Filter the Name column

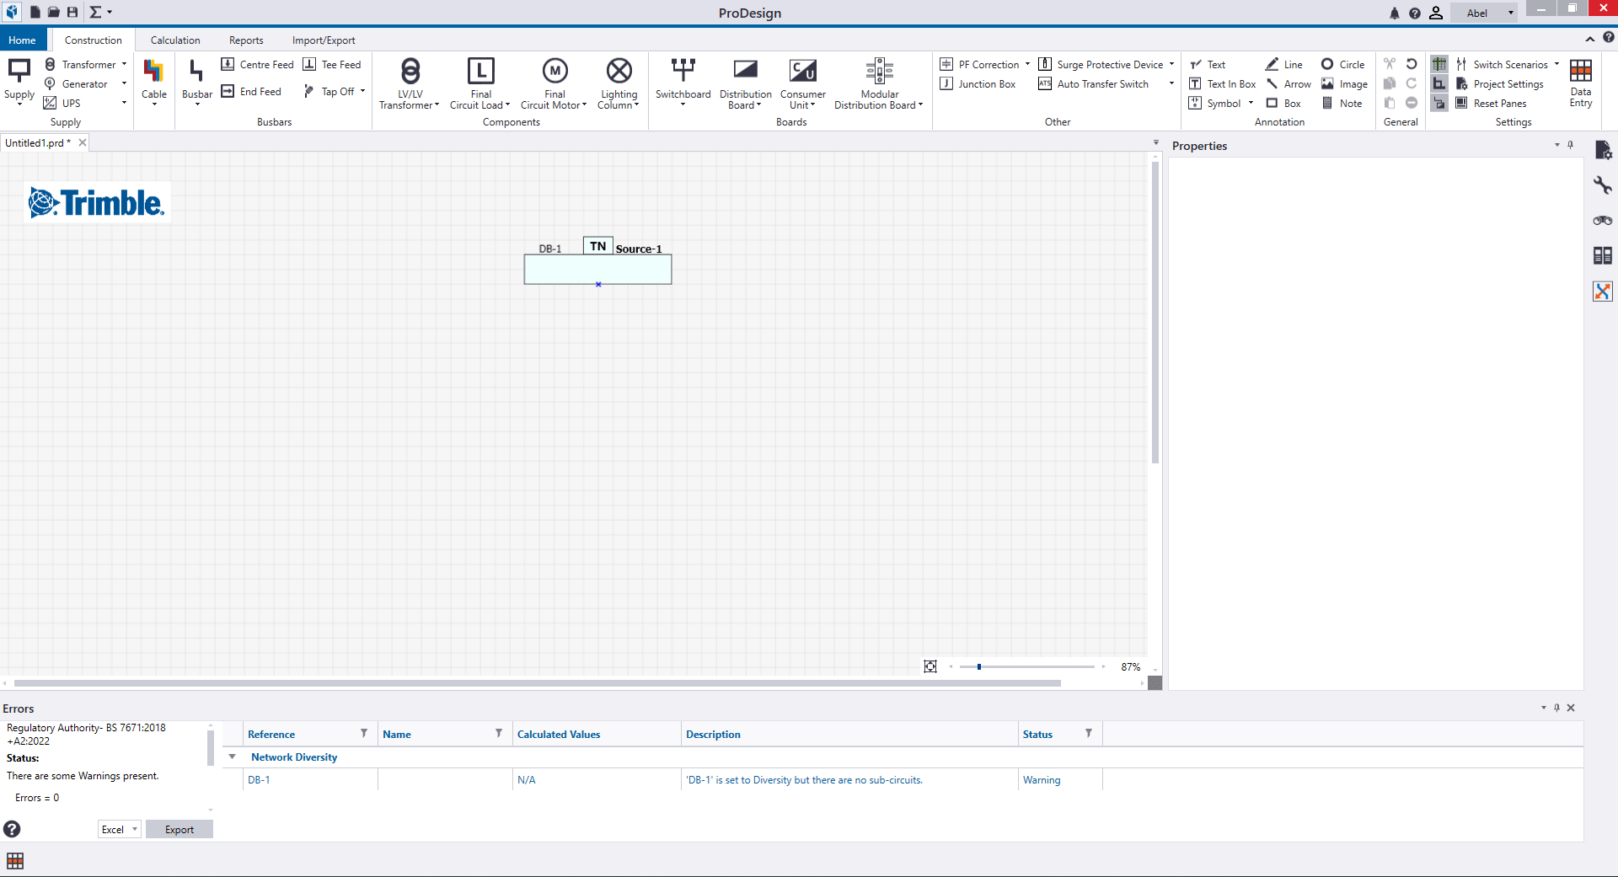499,734
